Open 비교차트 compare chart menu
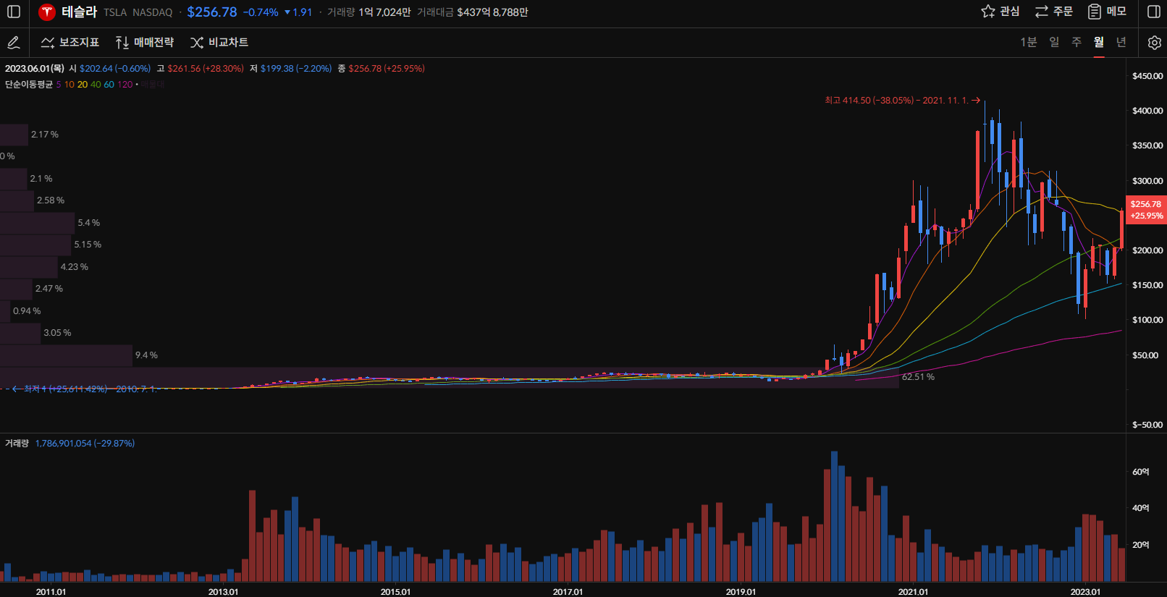 point(219,43)
